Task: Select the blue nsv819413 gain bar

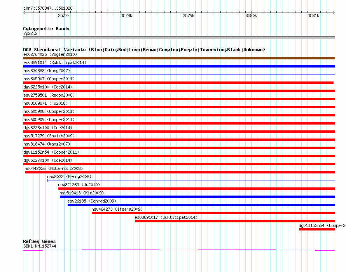Action: pyautogui.click(x=197, y=197)
